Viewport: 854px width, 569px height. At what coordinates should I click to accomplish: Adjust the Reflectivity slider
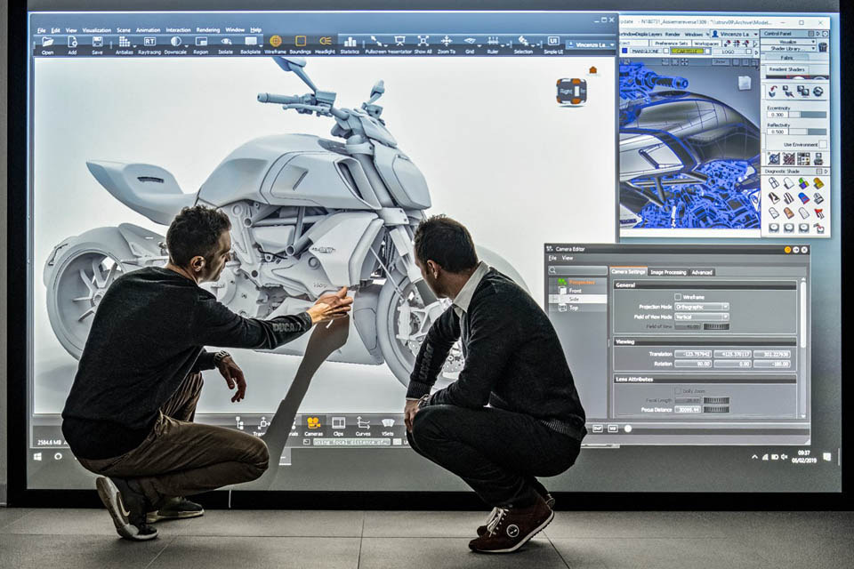click(x=807, y=132)
